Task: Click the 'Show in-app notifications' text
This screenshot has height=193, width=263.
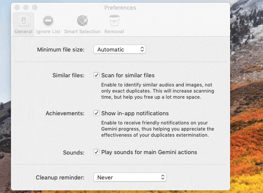Action: 135,113
